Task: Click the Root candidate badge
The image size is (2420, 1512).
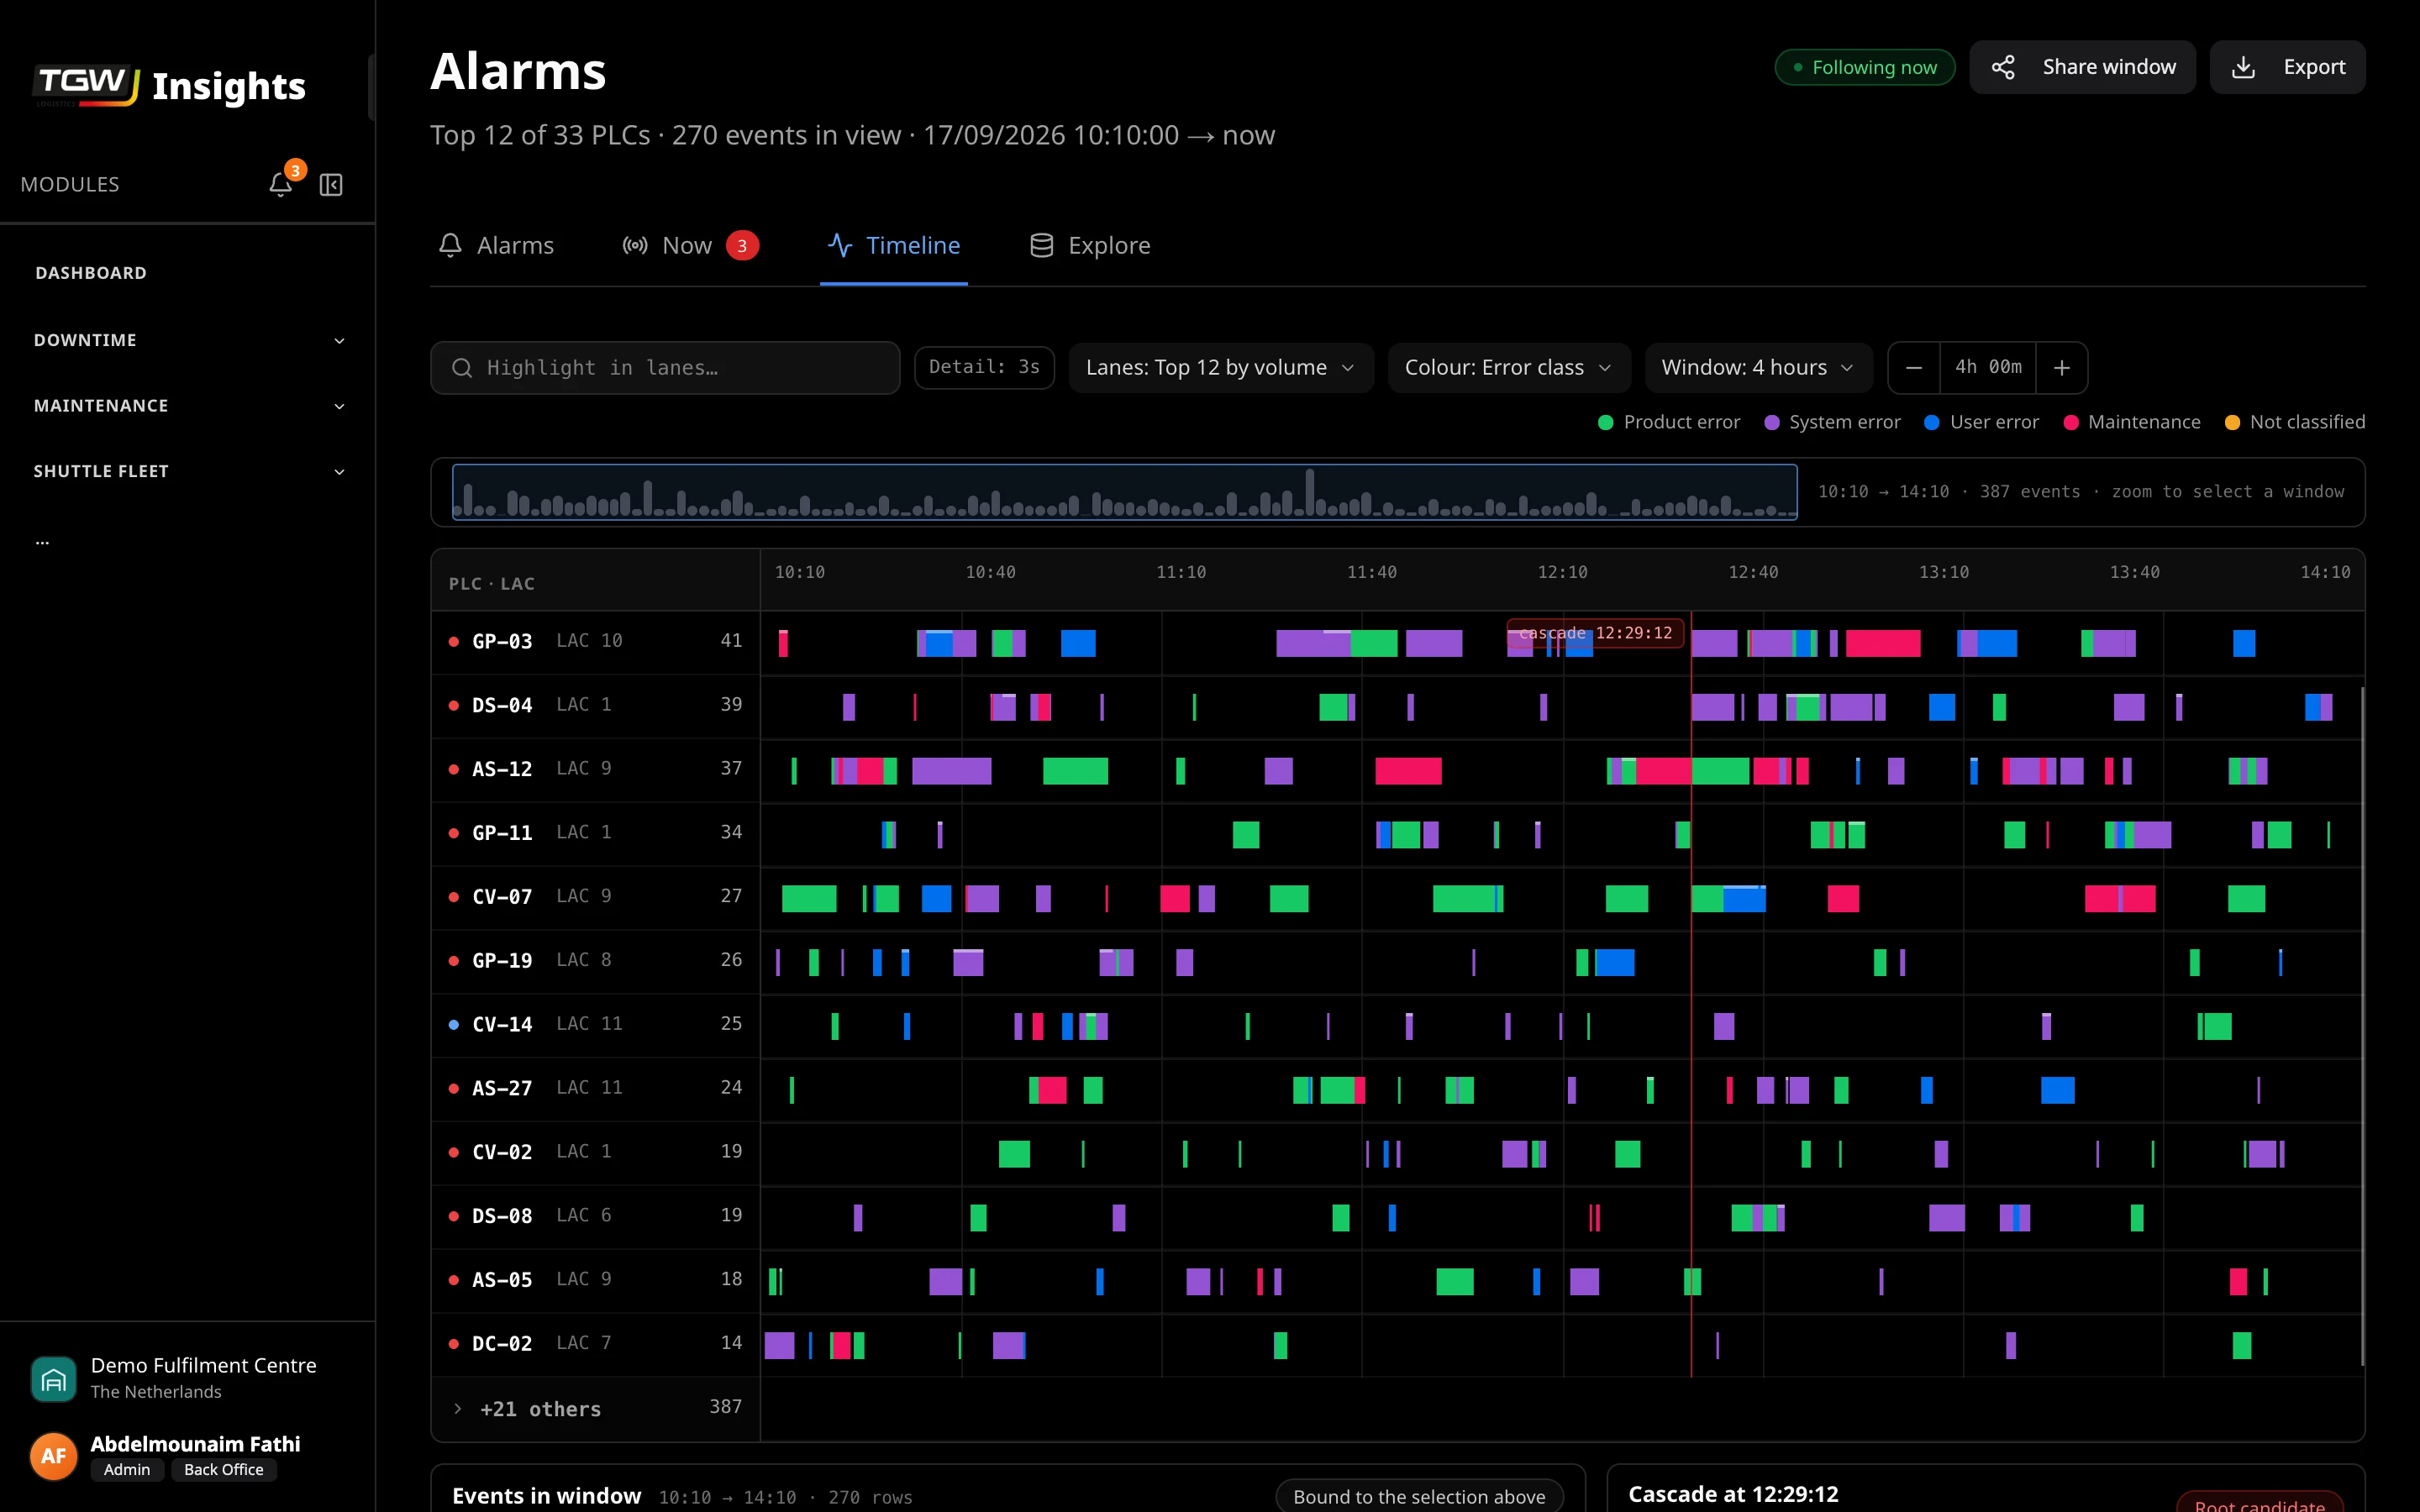Action: click(x=2259, y=1504)
